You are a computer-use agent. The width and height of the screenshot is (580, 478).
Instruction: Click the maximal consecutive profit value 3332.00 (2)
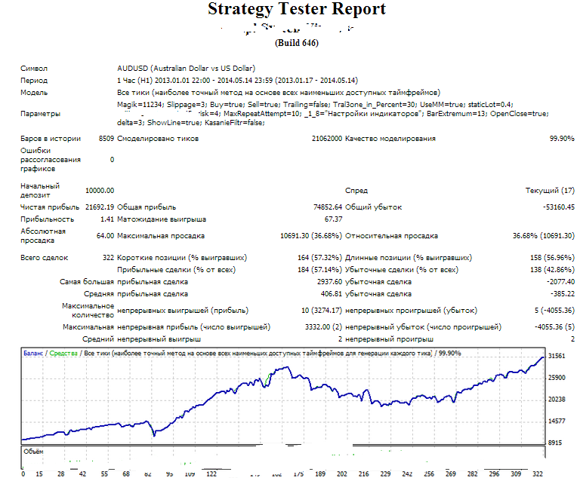(x=324, y=327)
